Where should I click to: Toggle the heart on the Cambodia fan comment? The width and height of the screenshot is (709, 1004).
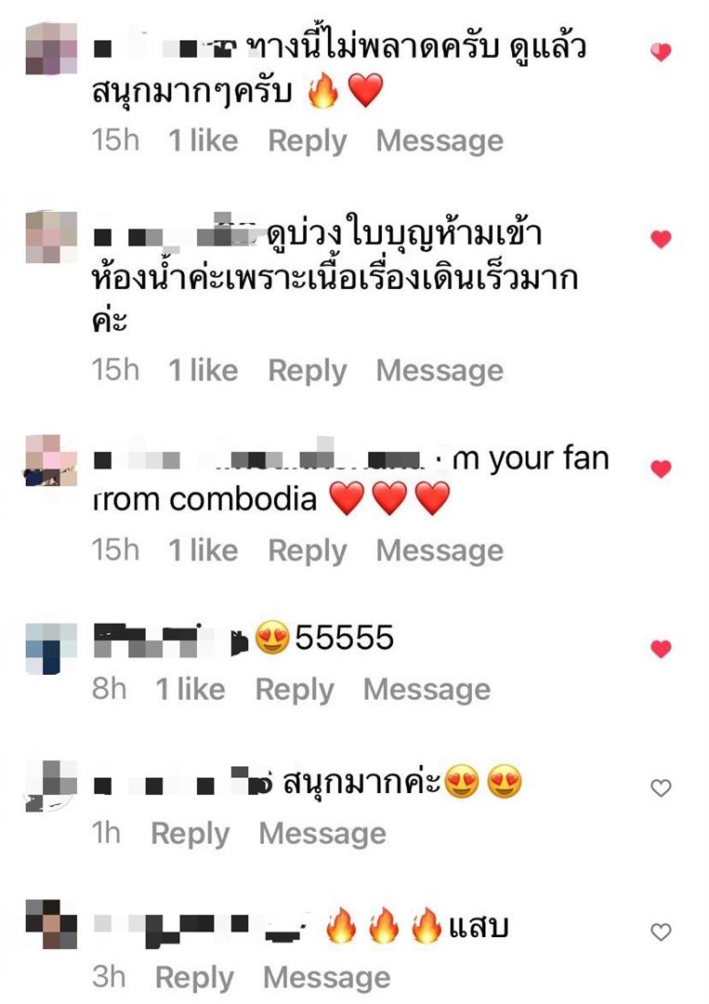661,469
